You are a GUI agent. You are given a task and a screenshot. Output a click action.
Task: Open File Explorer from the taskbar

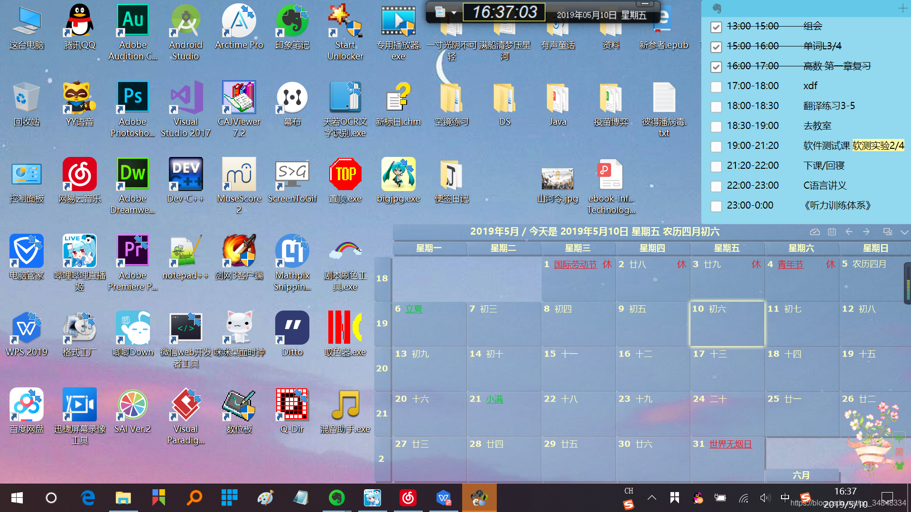[123, 498]
